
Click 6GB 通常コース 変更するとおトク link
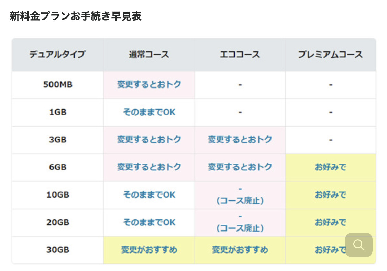click(149, 167)
